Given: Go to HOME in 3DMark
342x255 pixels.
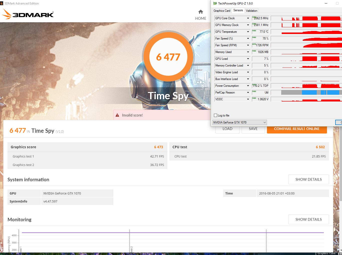Looking at the screenshot, I should click(201, 15).
